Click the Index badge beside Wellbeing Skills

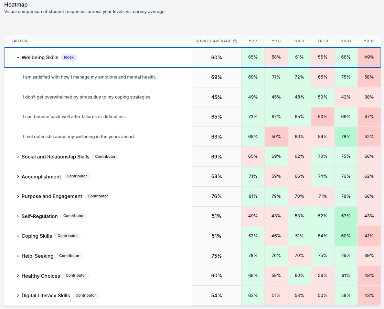[69, 58]
